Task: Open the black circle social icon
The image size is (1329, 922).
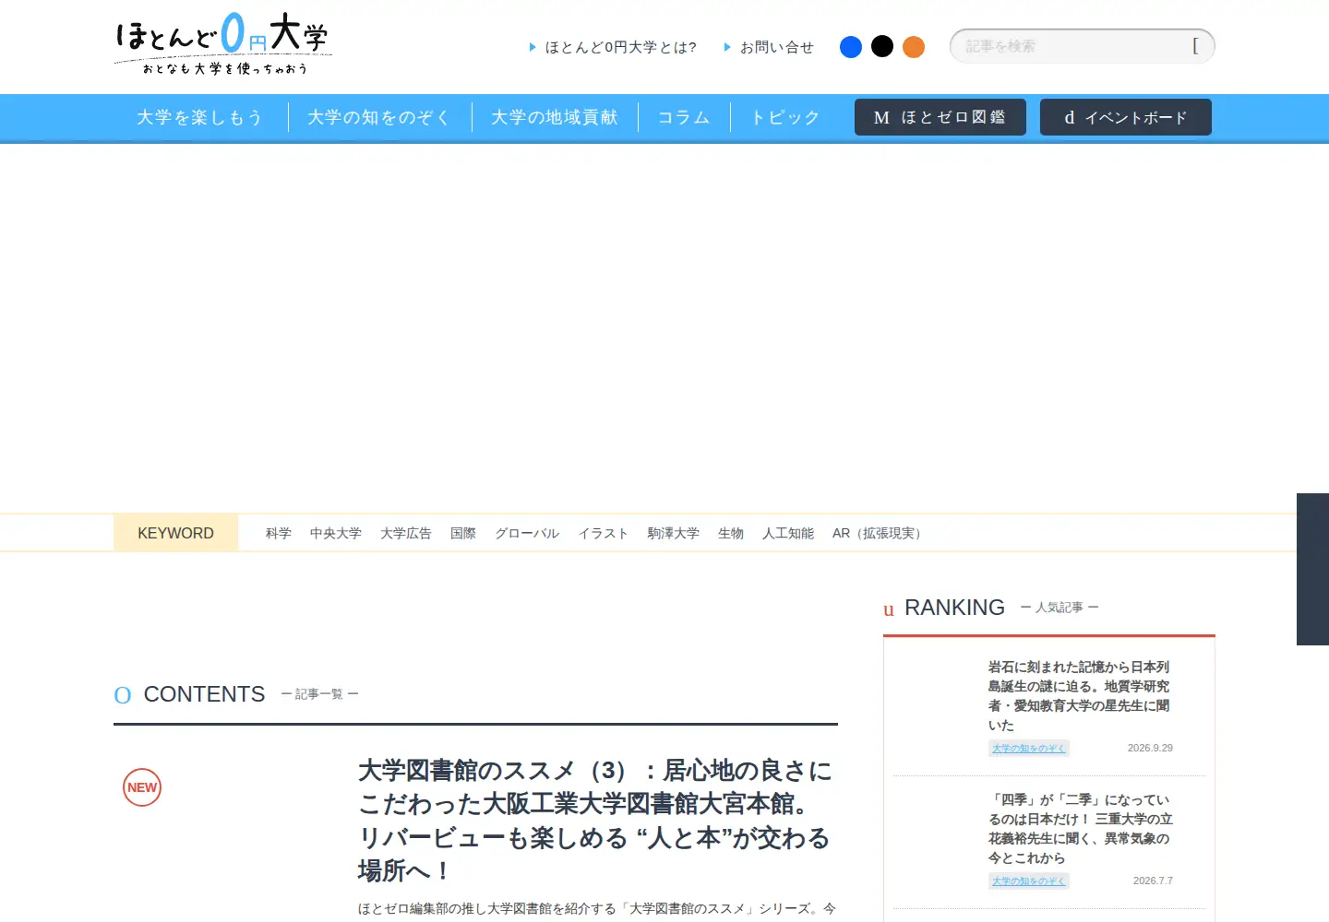Action: (x=882, y=47)
